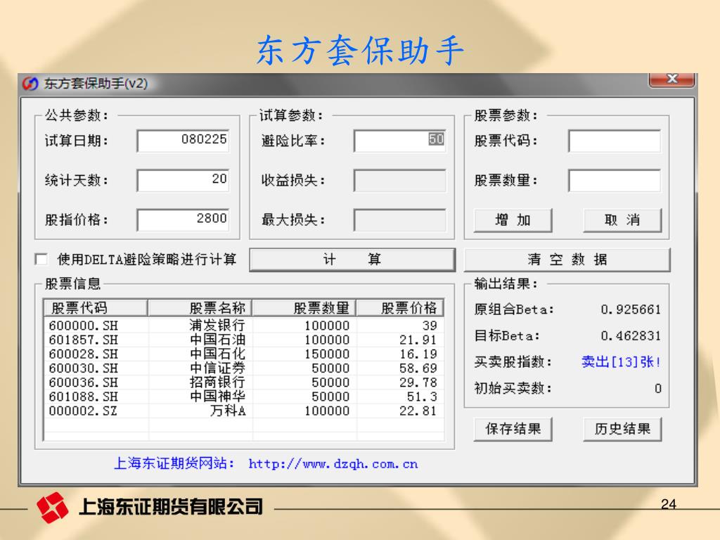Screen dimensions: 720x540
Task: Click the 股票数量 input field
Action: 615,180
